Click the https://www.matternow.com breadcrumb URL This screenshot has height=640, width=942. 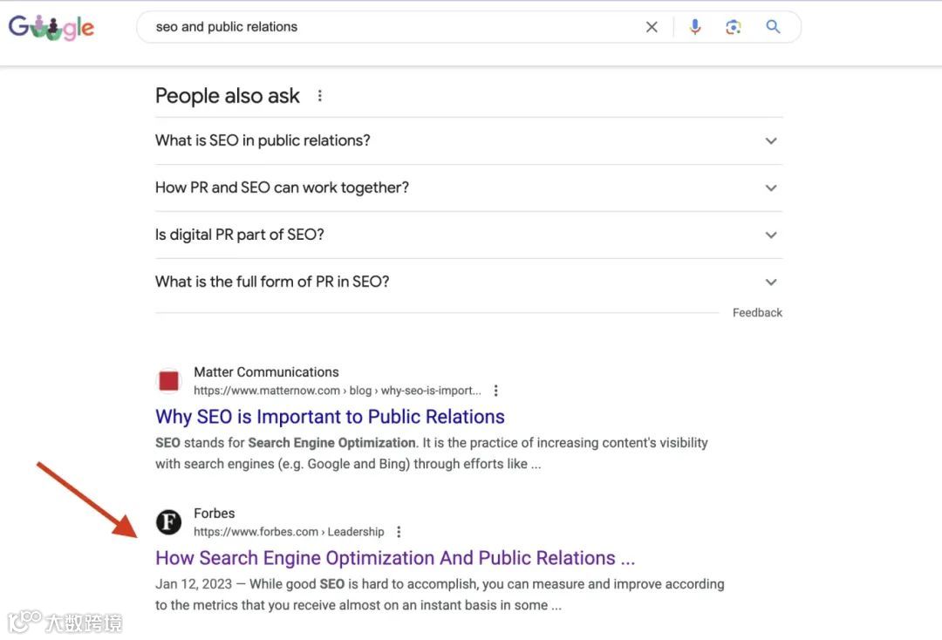(x=337, y=391)
